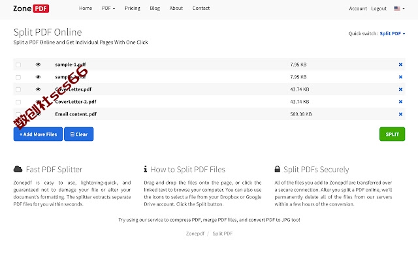Open the PDF dropdown menu
The width and height of the screenshot is (418, 261).
point(108,8)
